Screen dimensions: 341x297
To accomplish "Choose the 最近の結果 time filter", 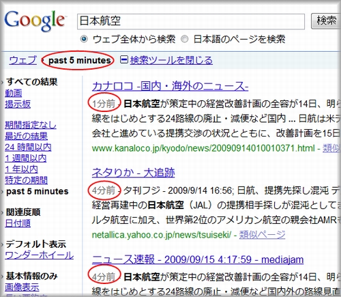I will [26, 136].
